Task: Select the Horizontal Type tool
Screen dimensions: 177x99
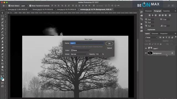Action: (x=2, y=57)
